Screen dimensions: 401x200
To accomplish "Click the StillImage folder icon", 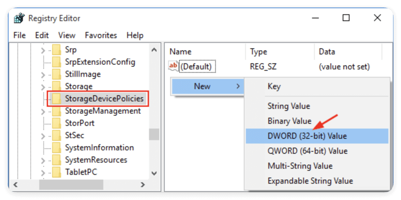I will coord(56,74).
